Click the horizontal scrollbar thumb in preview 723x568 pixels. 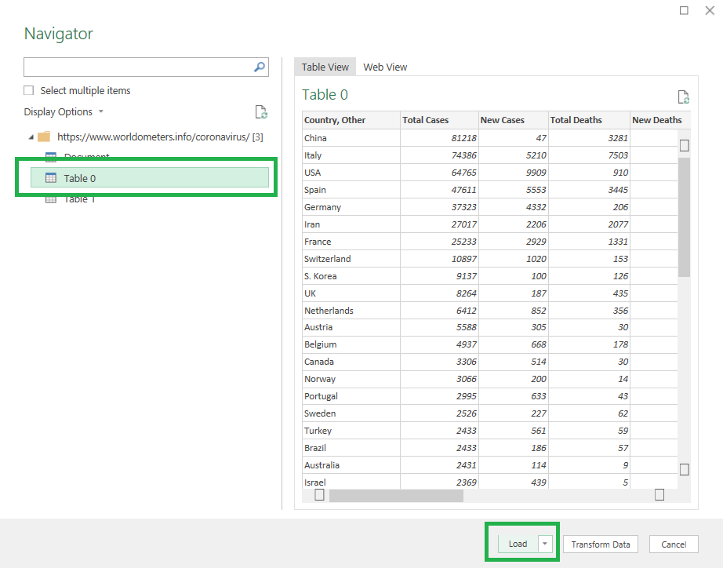tap(396, 496)
